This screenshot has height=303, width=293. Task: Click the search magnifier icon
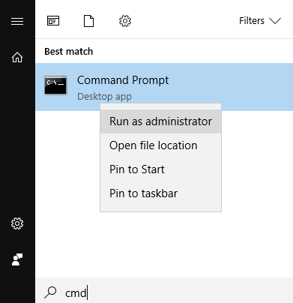pos(50,292)
